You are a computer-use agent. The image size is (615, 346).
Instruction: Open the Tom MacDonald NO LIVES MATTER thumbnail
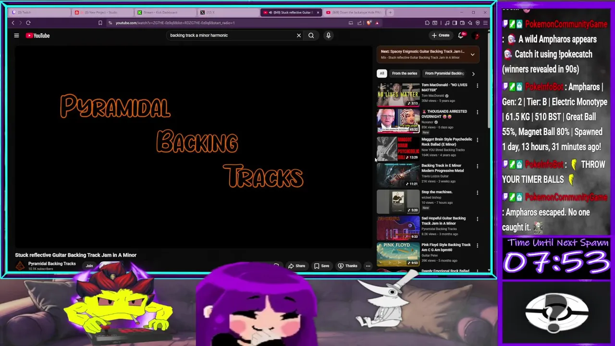pos(398,95)
